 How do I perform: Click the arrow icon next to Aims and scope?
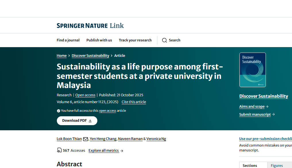267,106
